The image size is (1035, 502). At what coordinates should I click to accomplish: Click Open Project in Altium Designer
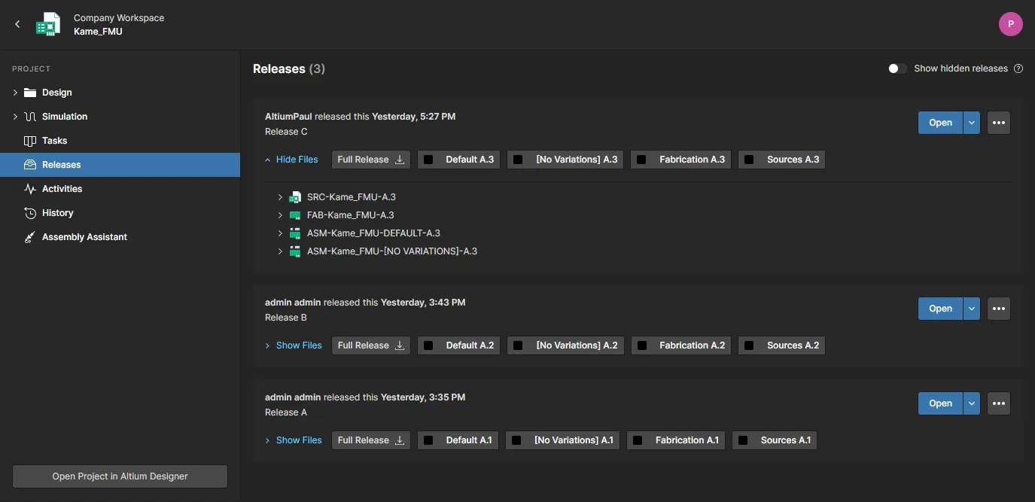coord(120,476)
